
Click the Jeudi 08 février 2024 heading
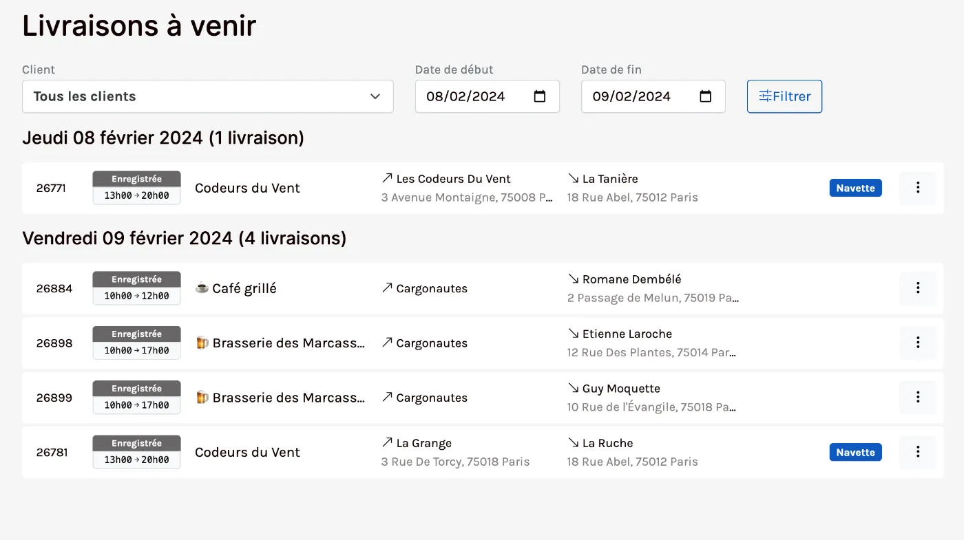tap(163, 138)
